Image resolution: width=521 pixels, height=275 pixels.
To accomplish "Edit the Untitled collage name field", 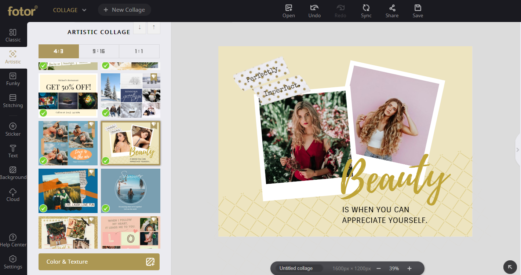I will tap(299, 268).
